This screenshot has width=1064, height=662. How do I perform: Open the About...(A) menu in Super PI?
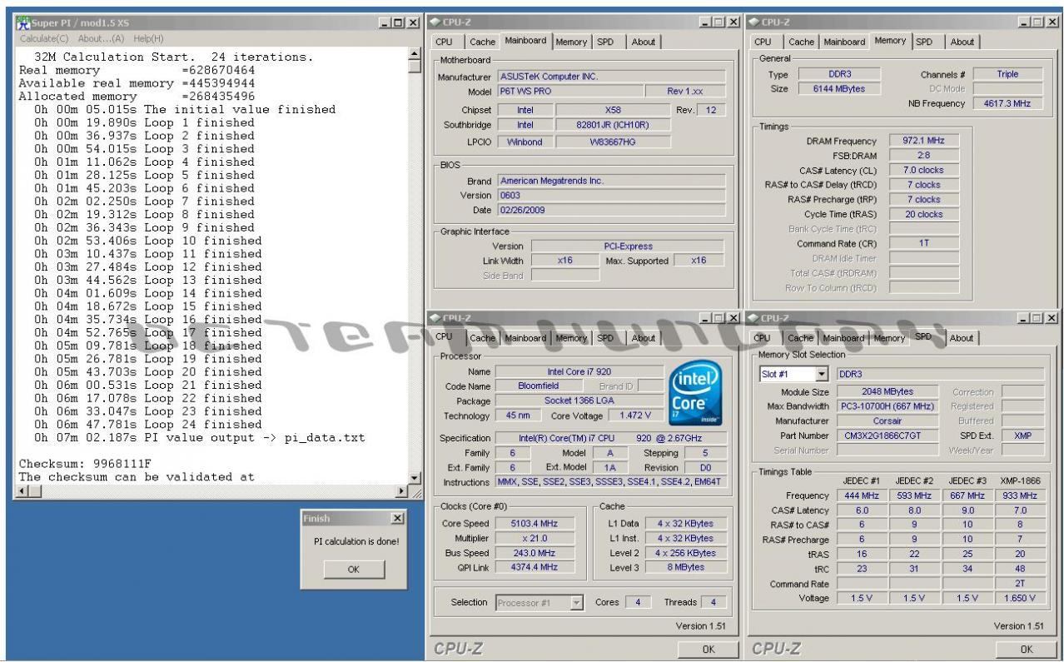pos(101,38)
